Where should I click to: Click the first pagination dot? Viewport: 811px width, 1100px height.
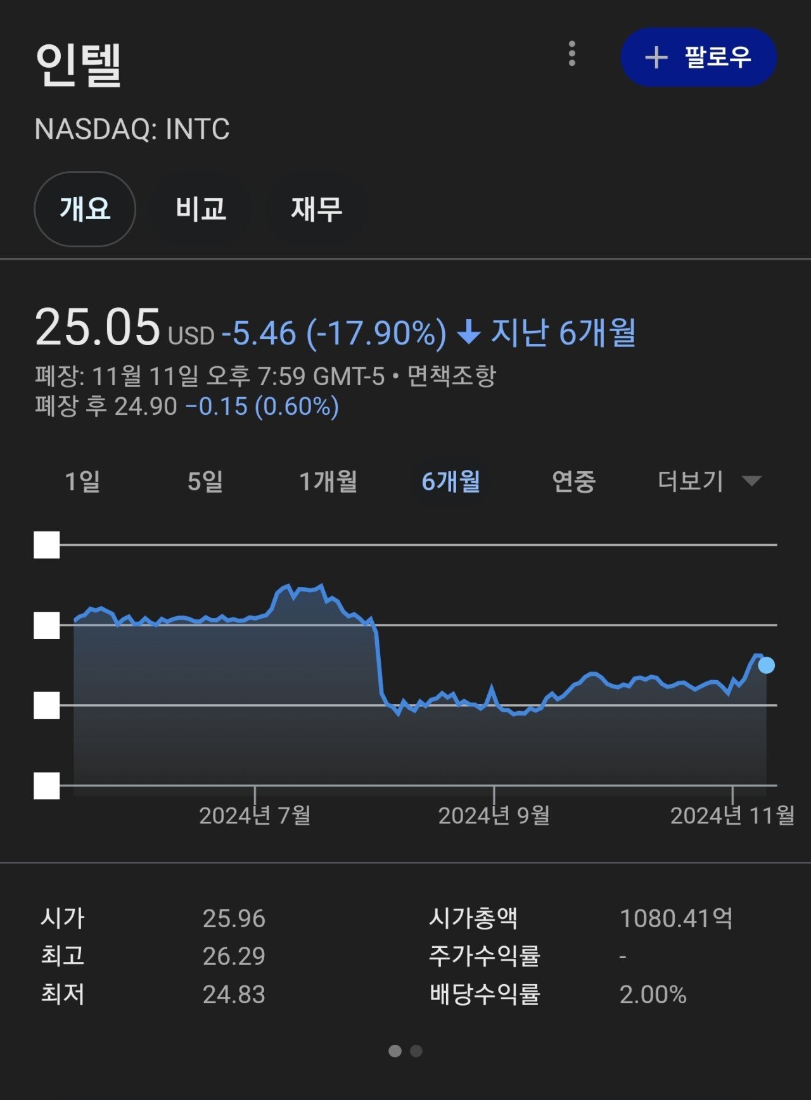coord(395,1051)
